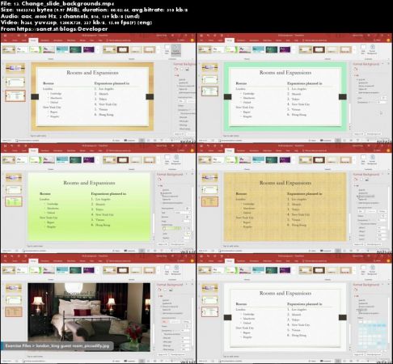Screen dimensions: 393x364
Task: Toggle Hide background graphics in green-border frame pane
Action: [368, 92]
